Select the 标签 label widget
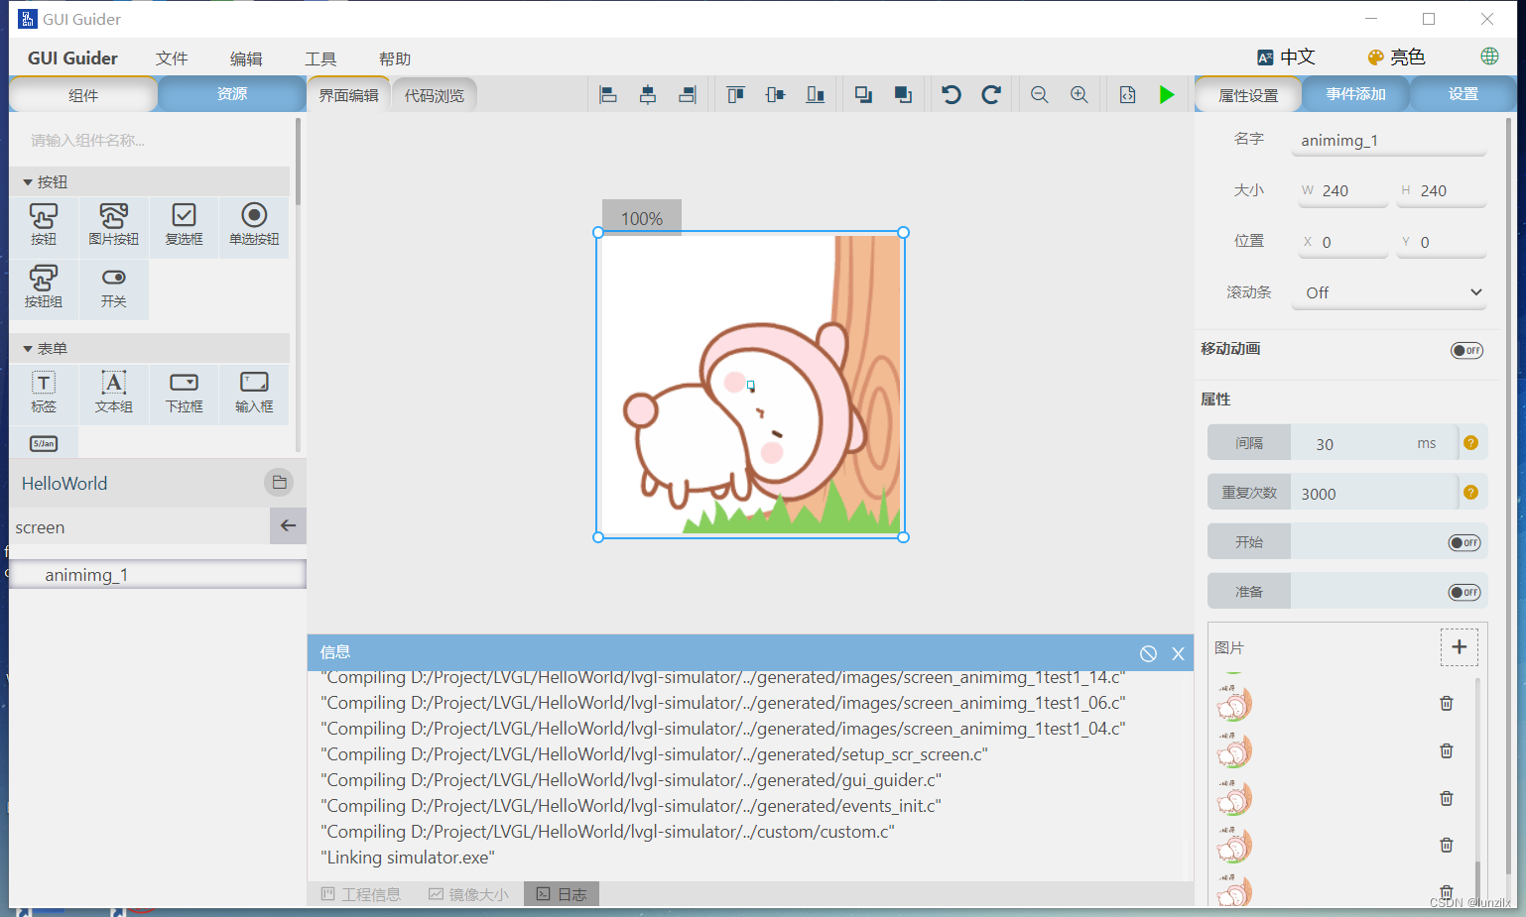 tap(44, 393)
